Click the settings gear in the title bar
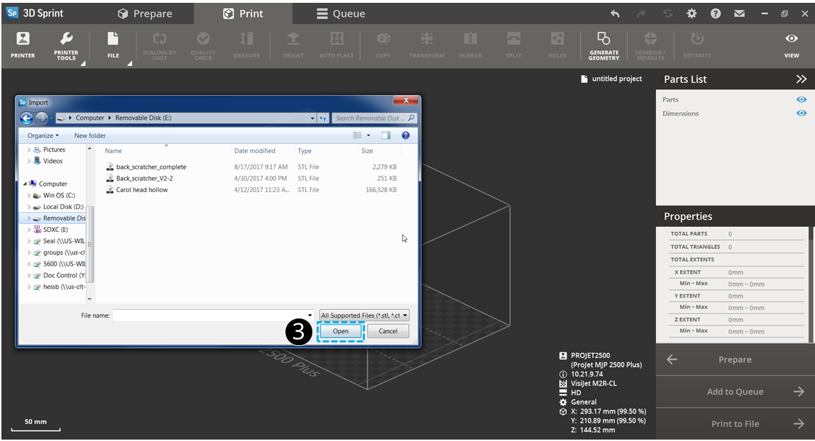 691,13
